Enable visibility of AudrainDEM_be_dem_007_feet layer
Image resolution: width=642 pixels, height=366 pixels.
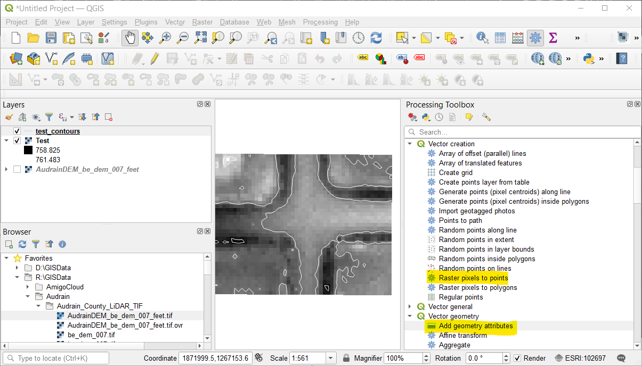tap(17, 169)
